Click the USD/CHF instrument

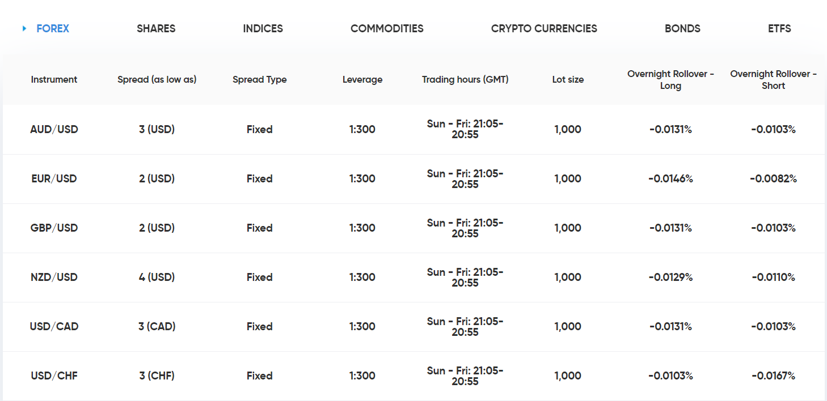[54, 376]
